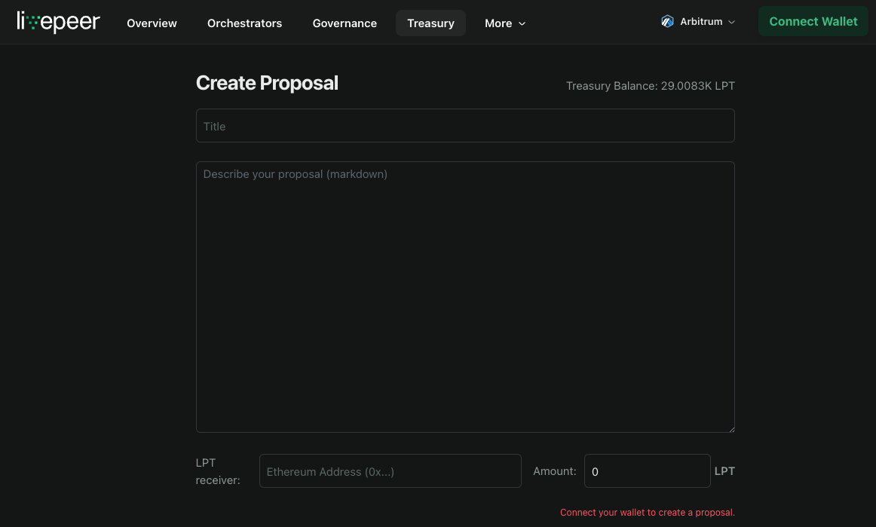Select the Treasury tab
This screenshot has width=876, height=527.
430,23
